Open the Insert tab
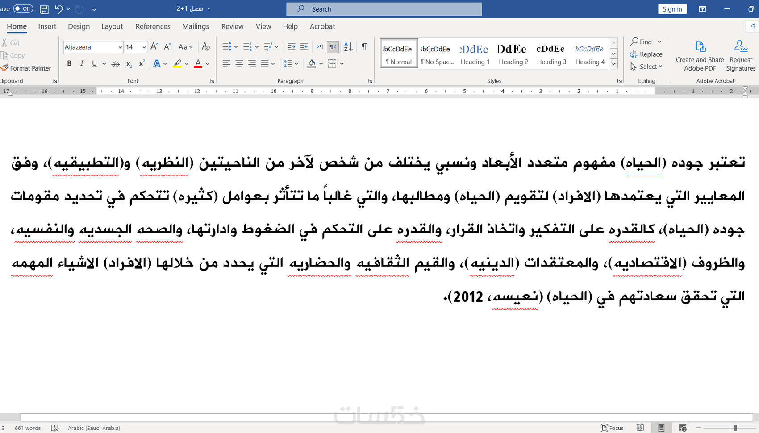 [x=47, y=26]
